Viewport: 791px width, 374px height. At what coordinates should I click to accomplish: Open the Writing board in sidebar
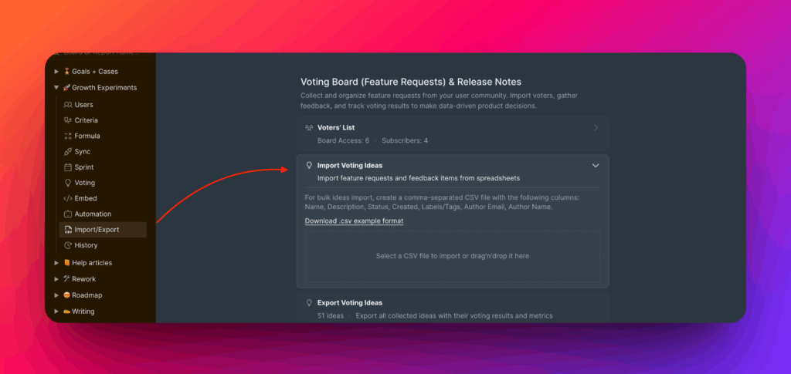83,312
